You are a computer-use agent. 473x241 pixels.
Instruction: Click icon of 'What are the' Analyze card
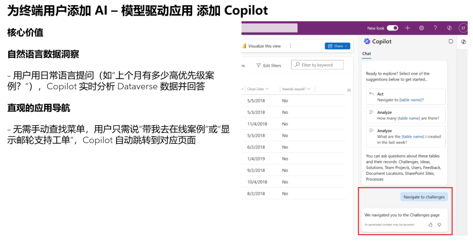coord(372,130)
